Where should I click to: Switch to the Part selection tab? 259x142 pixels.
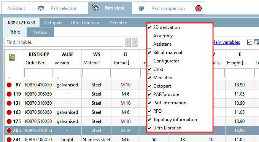pos(59,8)
